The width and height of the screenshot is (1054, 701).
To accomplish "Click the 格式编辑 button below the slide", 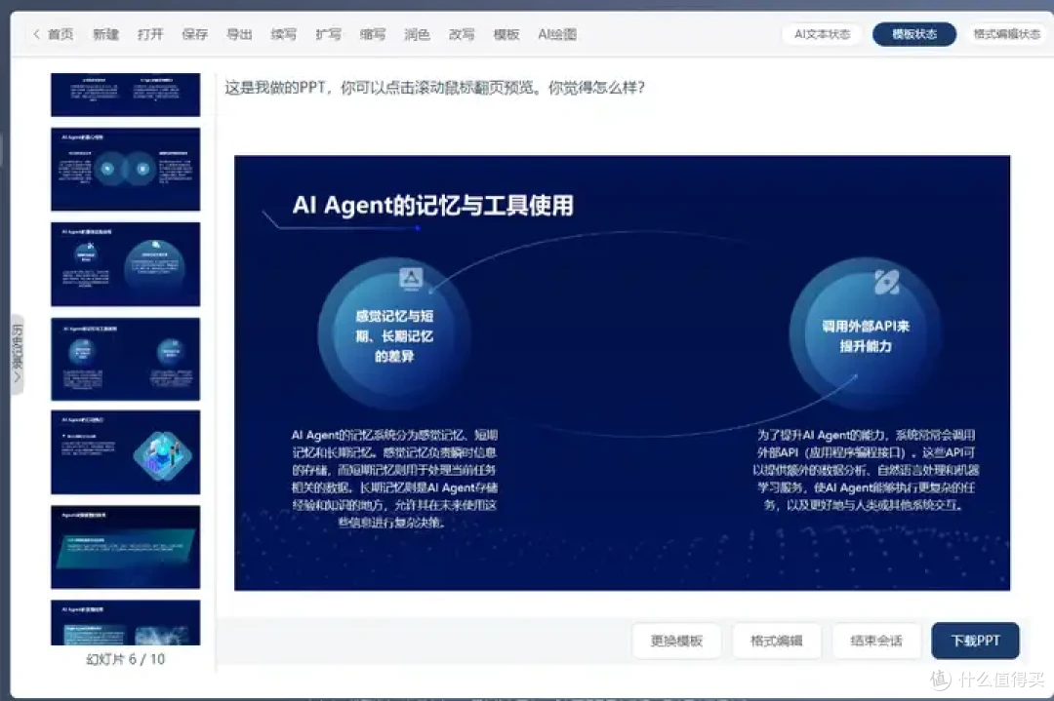I will point(777,641).
